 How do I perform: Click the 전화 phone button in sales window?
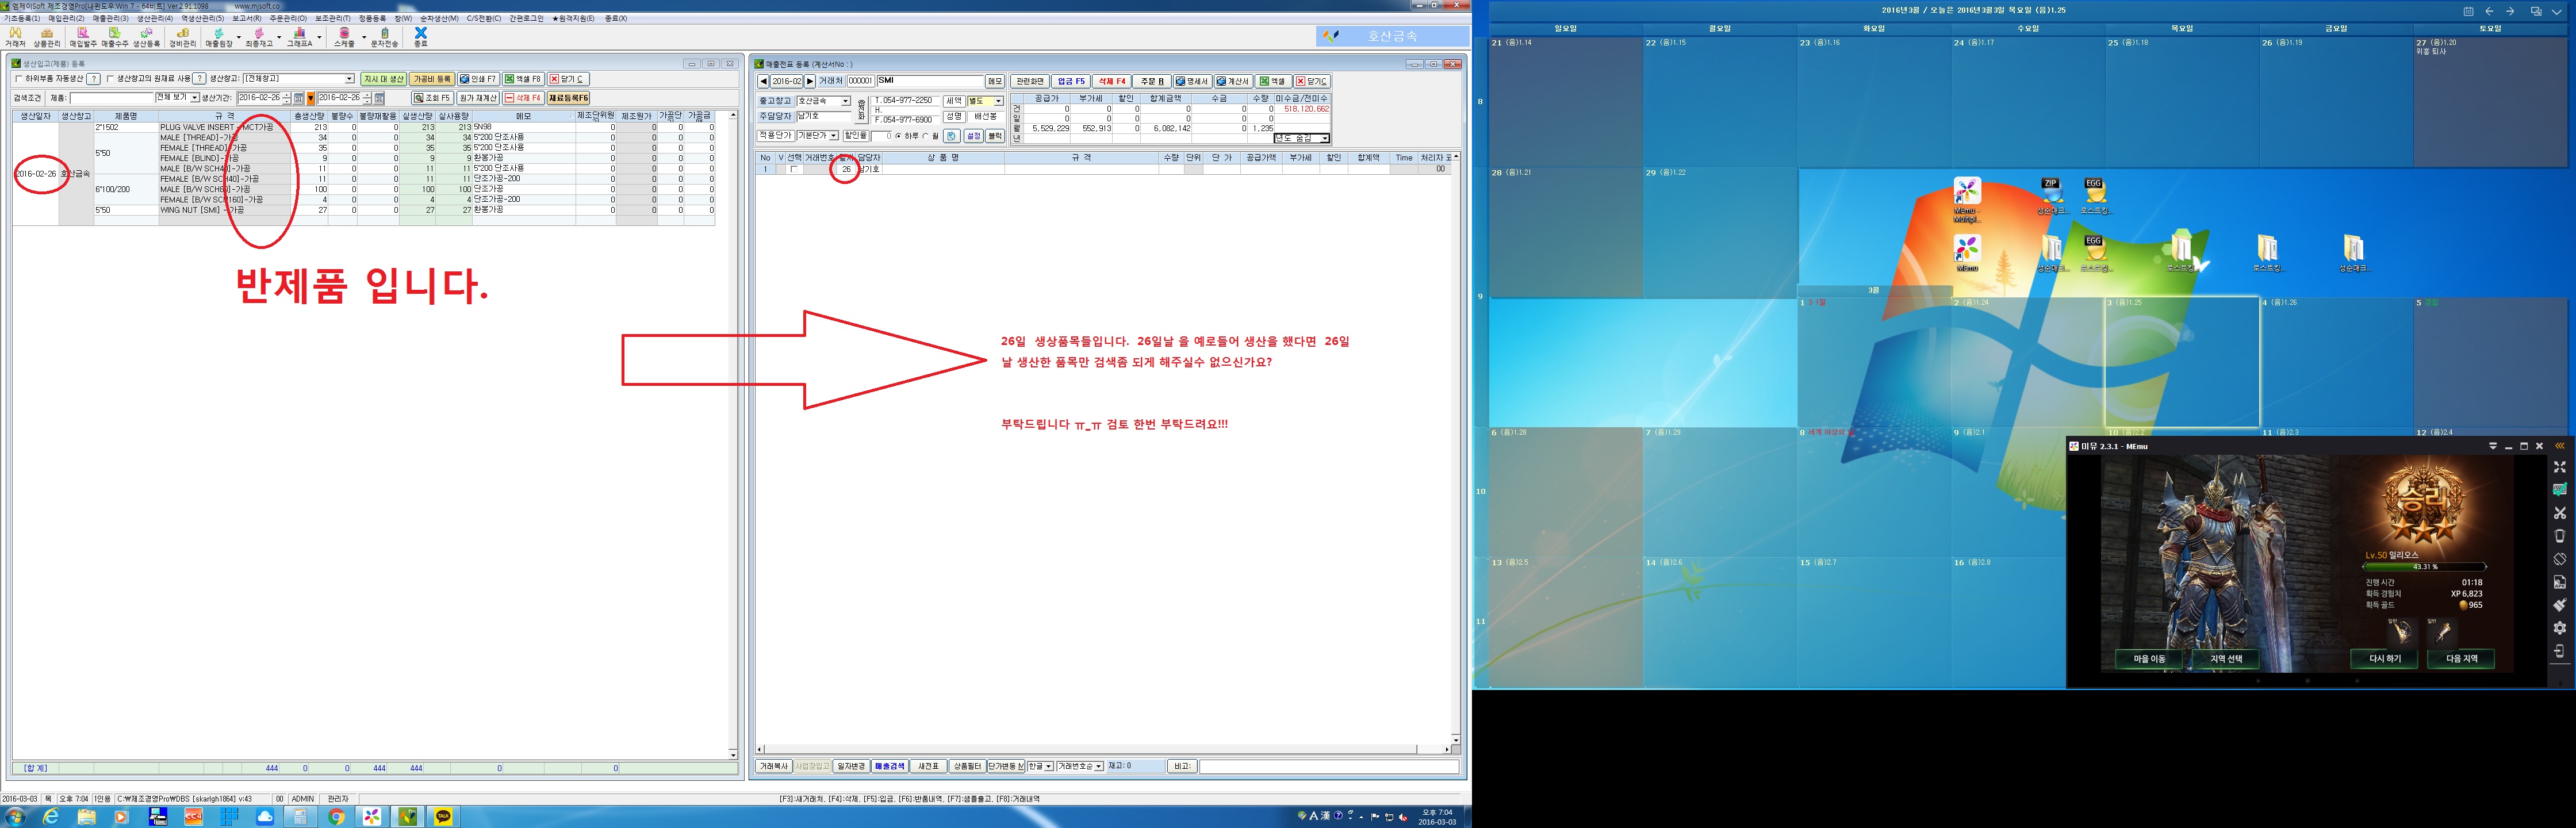pos(861,110)
